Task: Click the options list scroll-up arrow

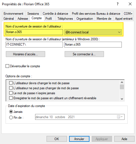Action: click(122, 82)
